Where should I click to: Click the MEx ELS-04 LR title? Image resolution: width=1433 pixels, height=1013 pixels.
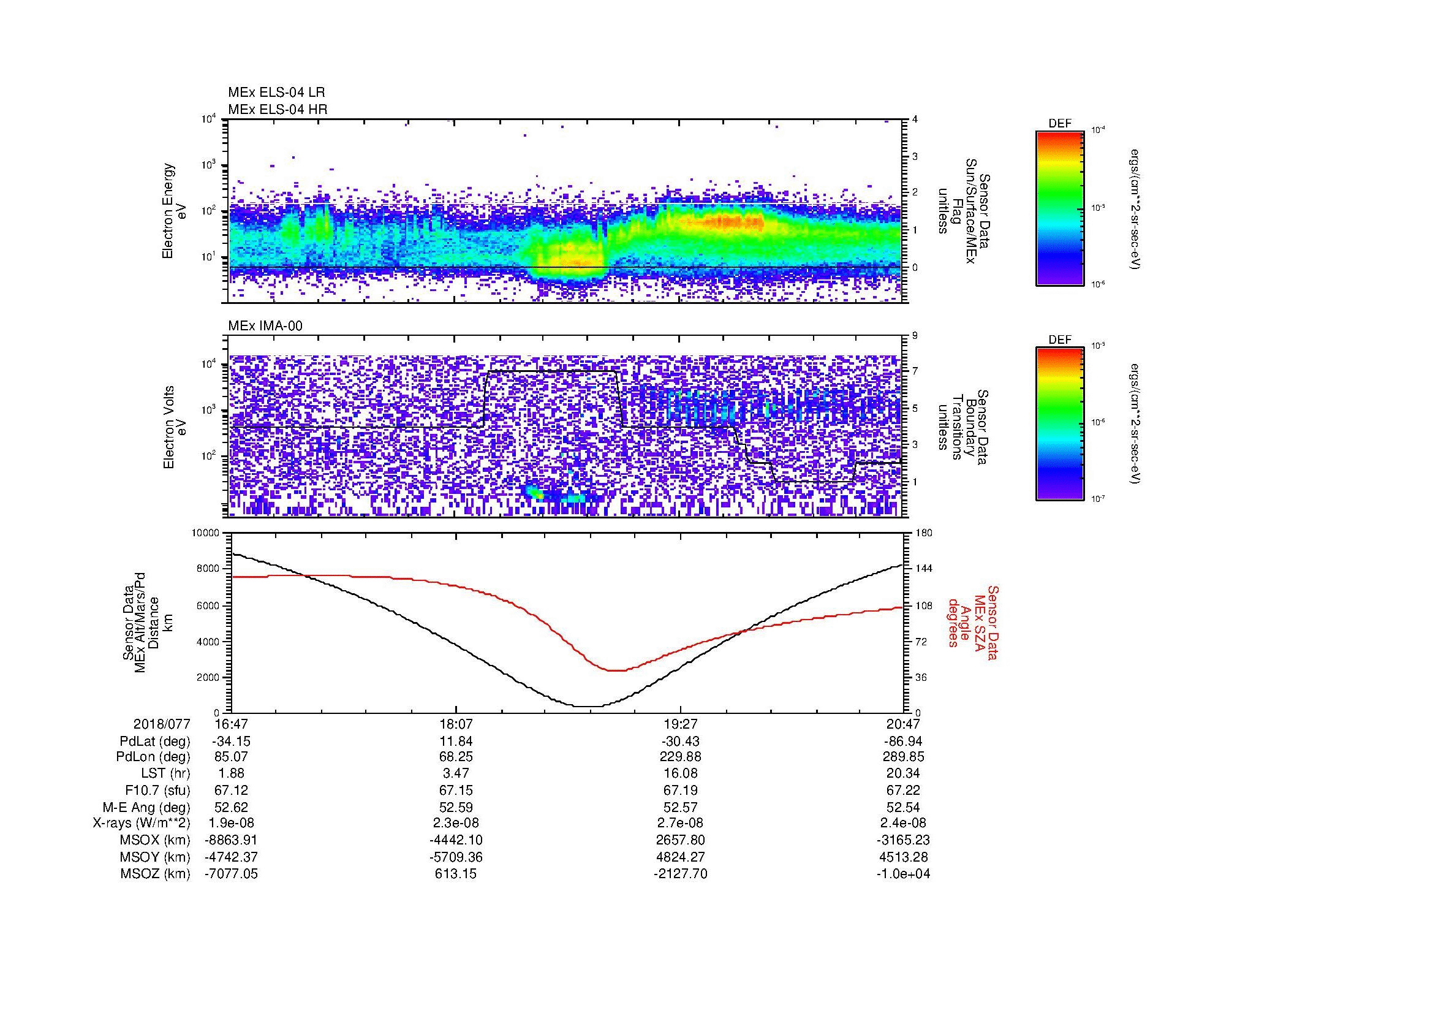[276, 93]
